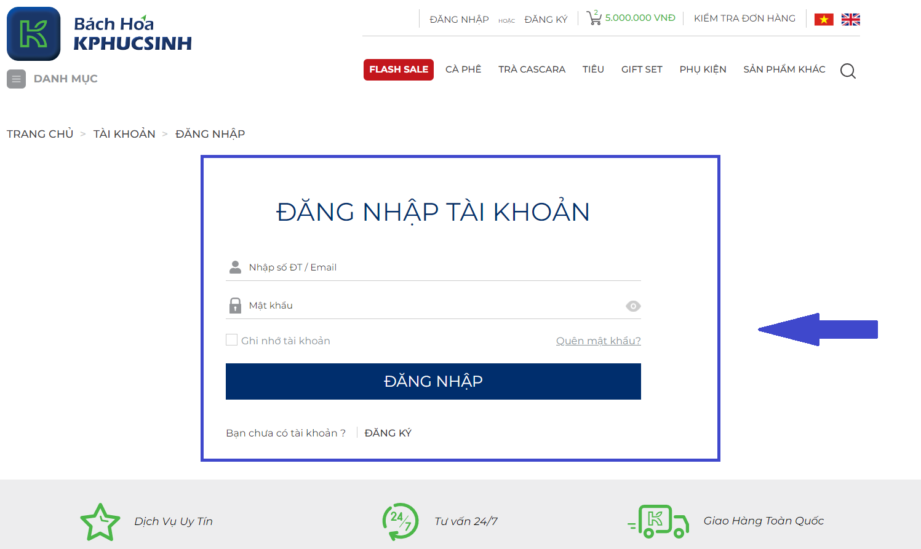Follow the Quên mật khẩu? link
The width and height of the screenshot is (921, 549).
coord(598,341)
